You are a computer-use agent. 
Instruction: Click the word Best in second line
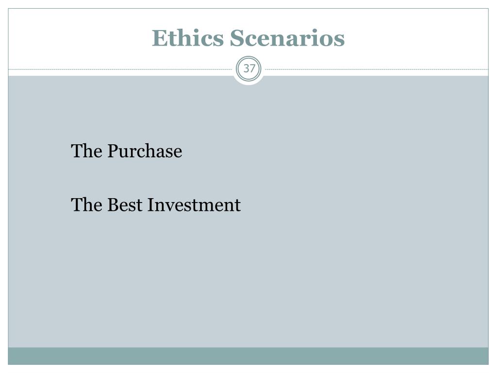point(125,205)
